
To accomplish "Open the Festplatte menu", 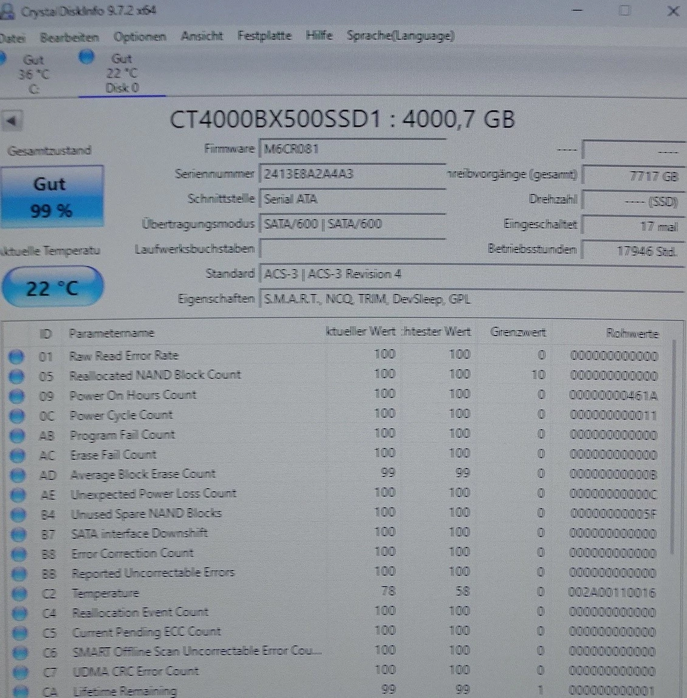I will (x=264, y=36).
